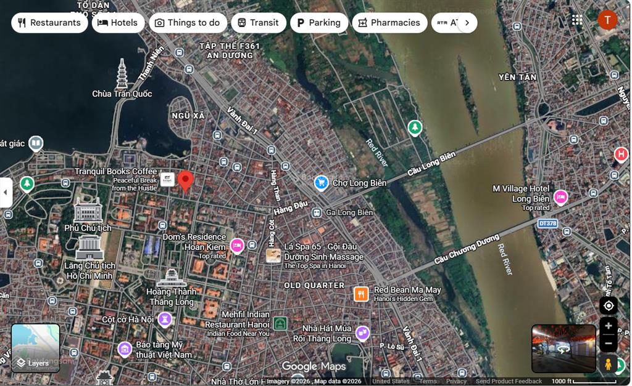This screenshot has height=386, width=632.
Task: Select Pegman Street View icon
Action: click(608, 364)
